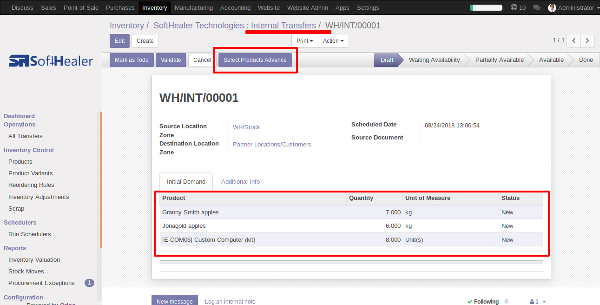Image resolution: width=600 pixels, height=305 pixels.
Task: Click the Done status stage
Action: click(x=586, y=60)
